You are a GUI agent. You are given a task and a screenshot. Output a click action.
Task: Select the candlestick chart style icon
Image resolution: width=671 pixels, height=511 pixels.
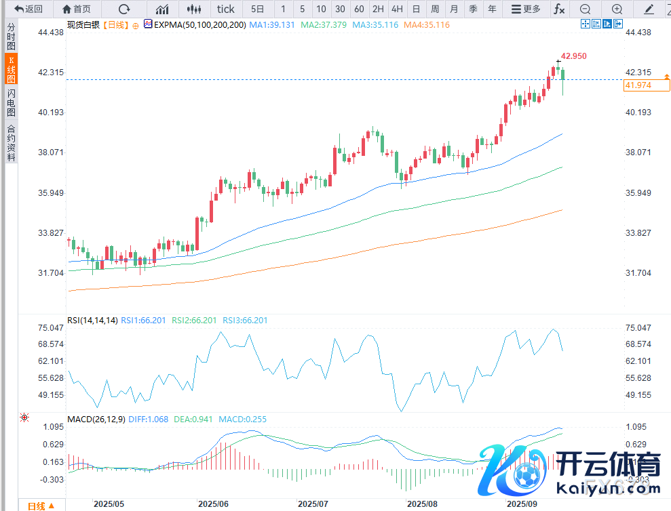[x=195, y=9]
